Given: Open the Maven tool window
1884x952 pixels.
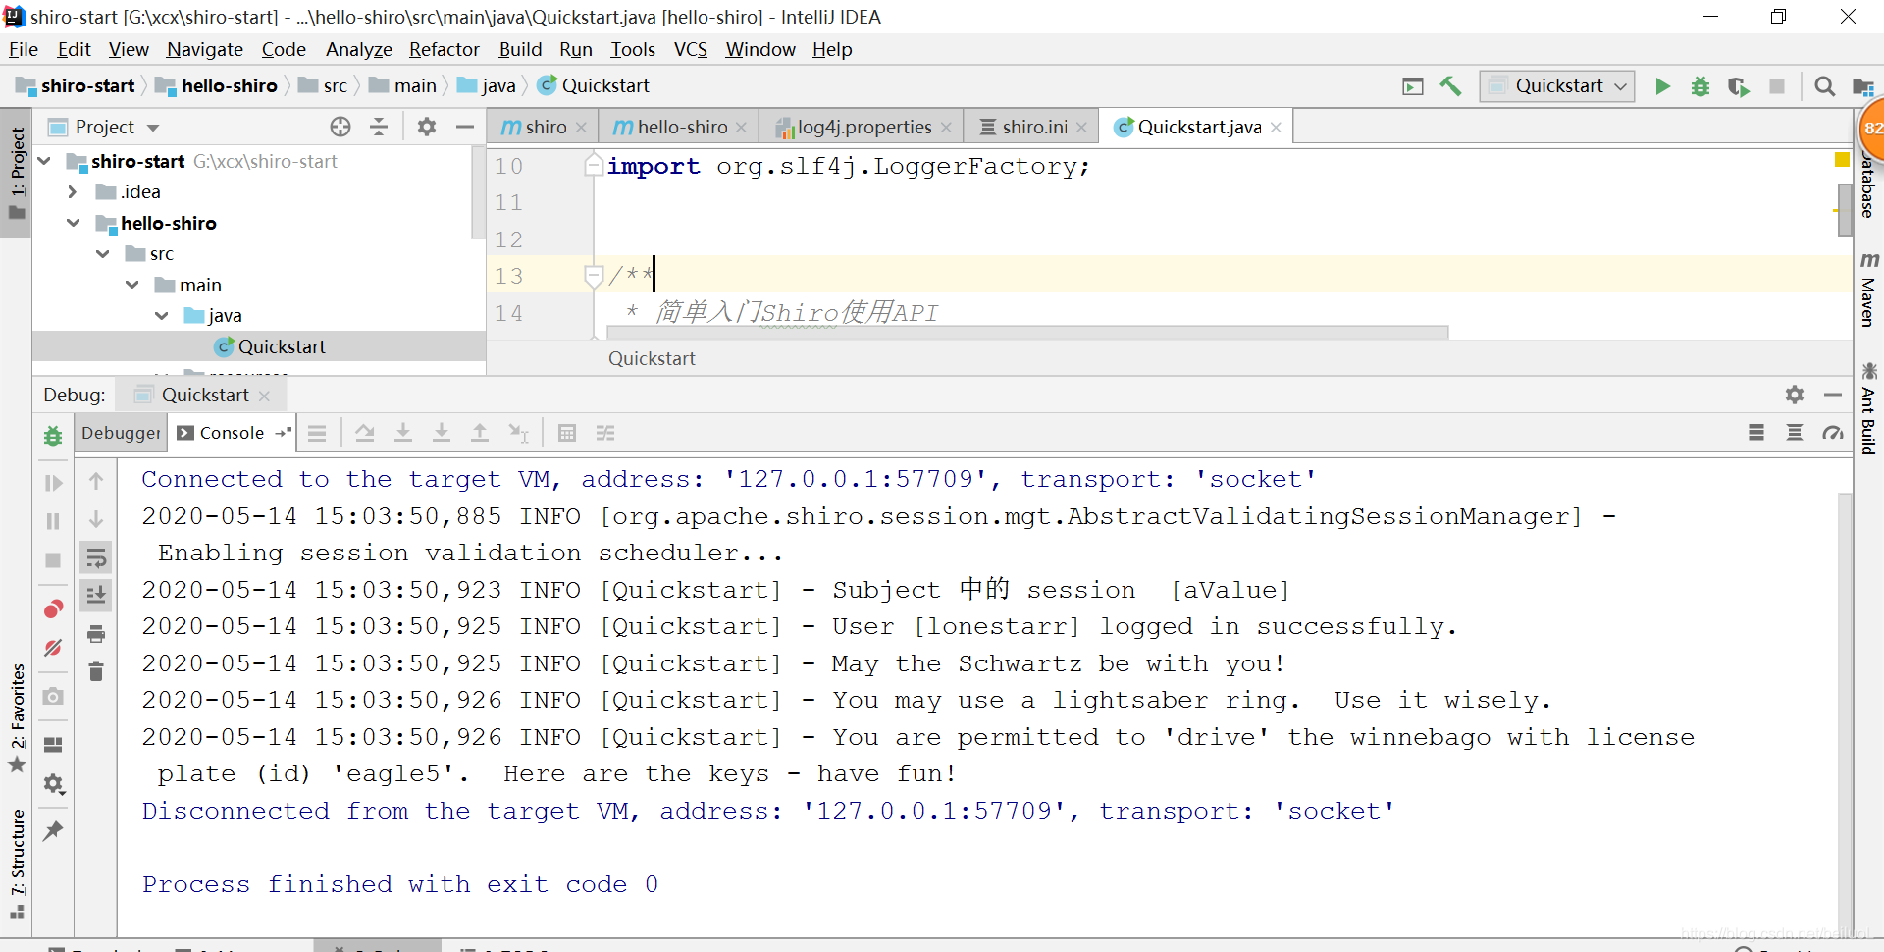Looking at the screenshot, I should (x=1868, y=291).
